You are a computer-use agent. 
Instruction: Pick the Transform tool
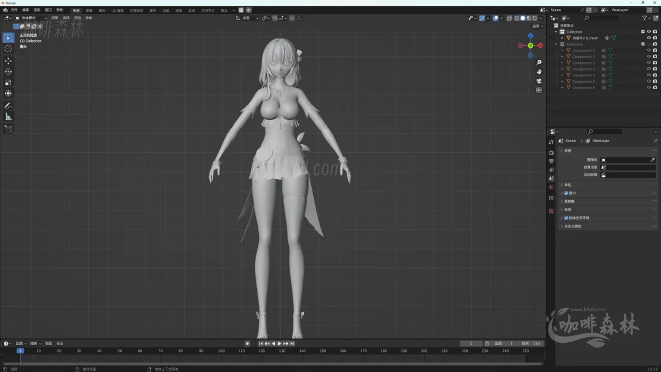[8, 94]
